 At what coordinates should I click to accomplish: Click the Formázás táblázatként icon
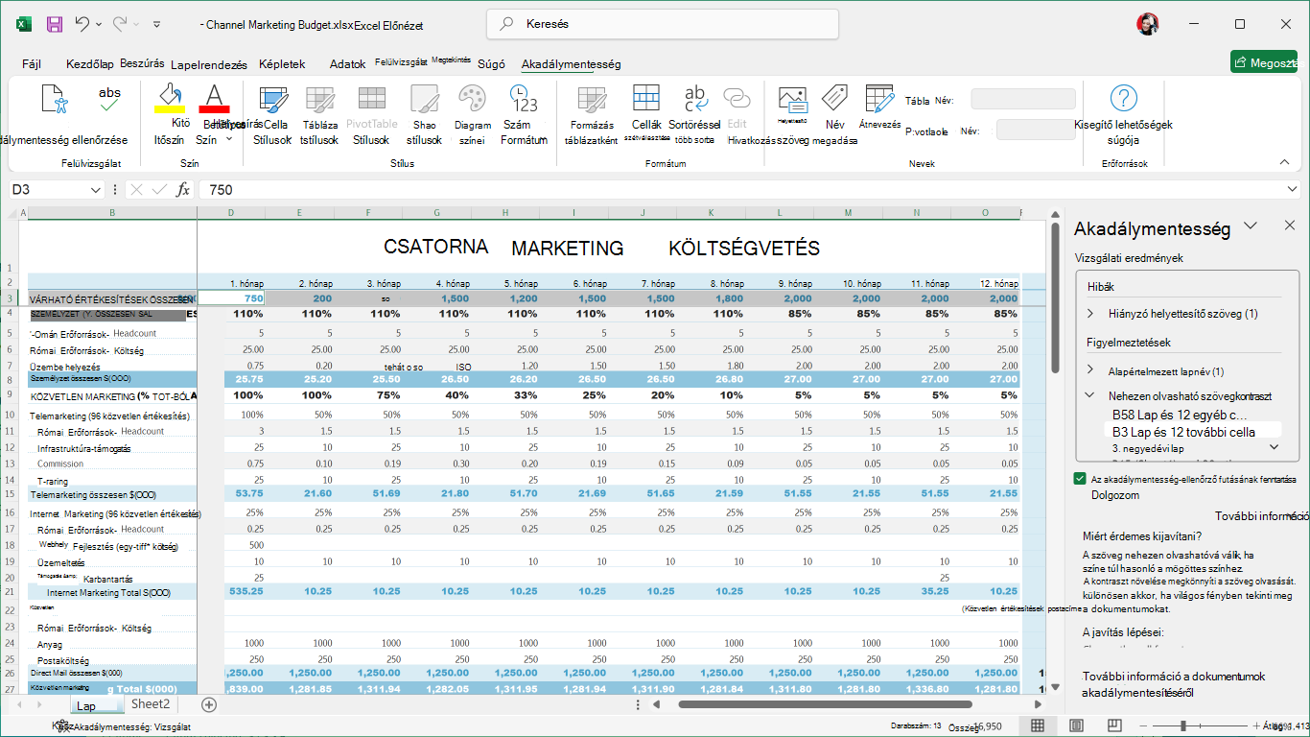tap(592, 99)
